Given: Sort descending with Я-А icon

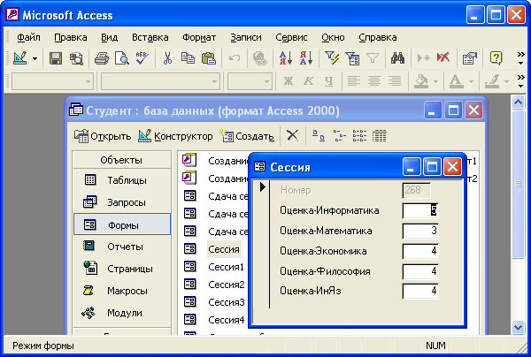Looking at the screenshot, I should [x=306, y=58].
